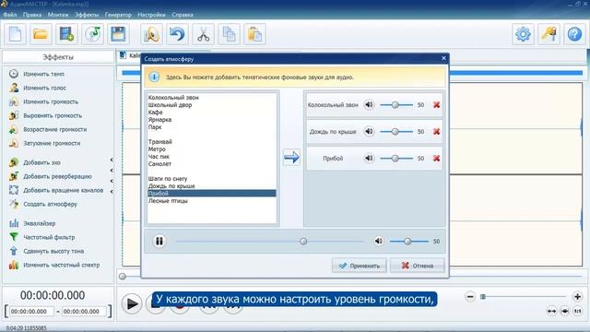
Task: Mute the Прибой speaker toggle
Action: coord(369,158)
